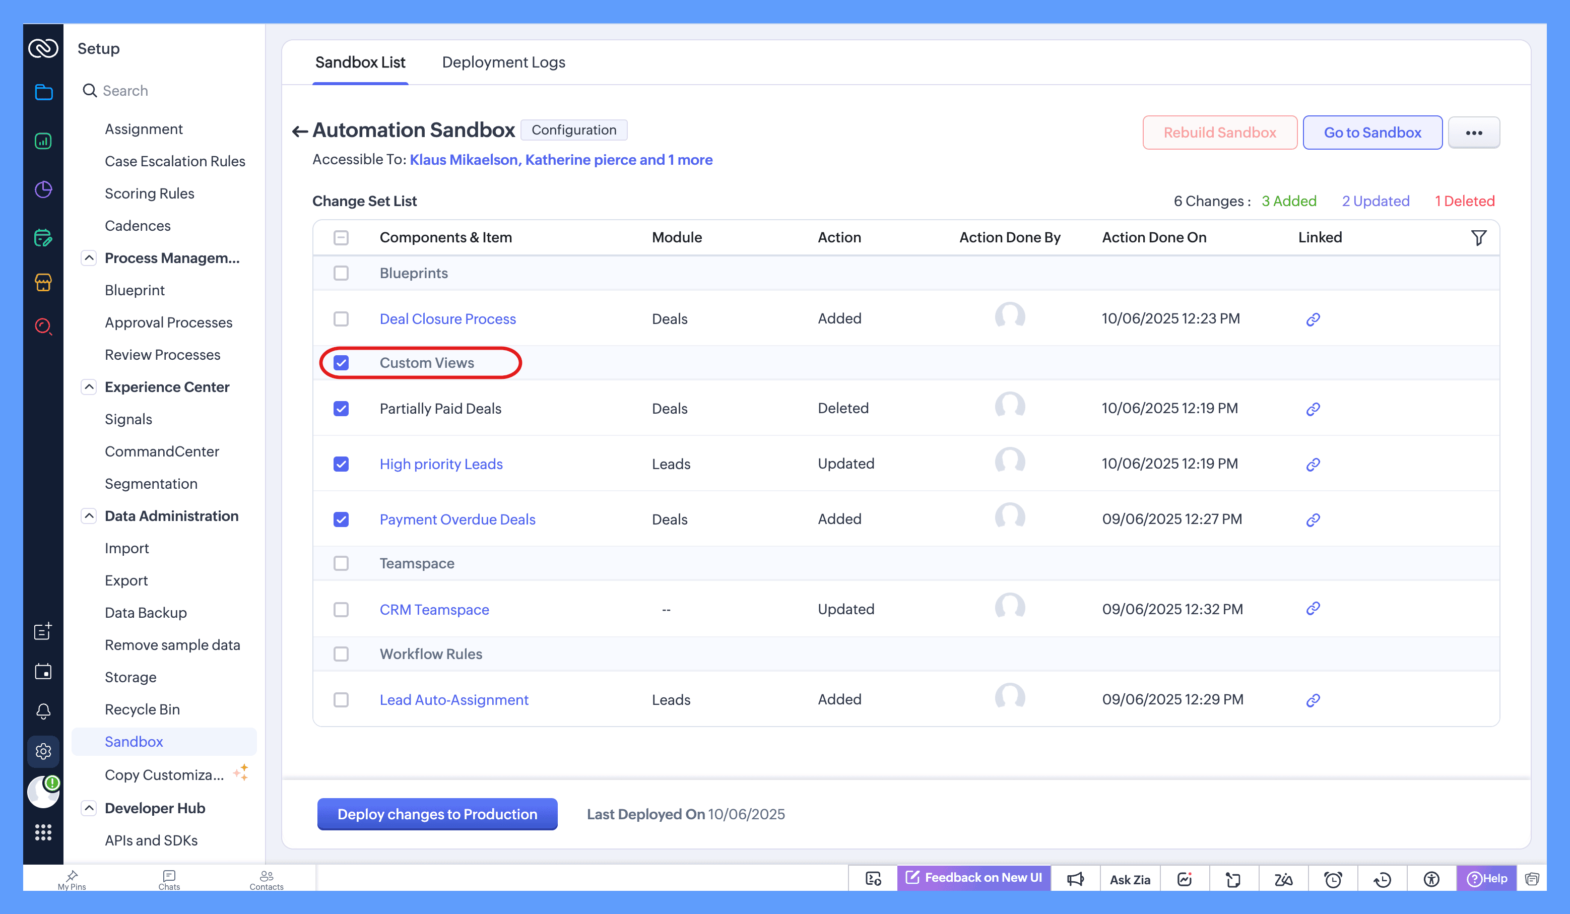The image size is (1570, 914).
Task: Select the Lead Auto-Assignment row checkbox
Action: [x=341, y=700]
